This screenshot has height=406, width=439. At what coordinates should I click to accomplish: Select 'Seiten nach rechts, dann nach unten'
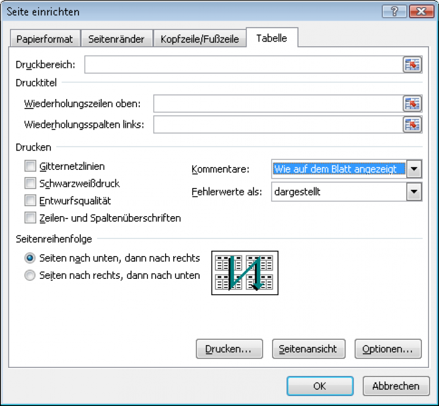coord(30,275)
